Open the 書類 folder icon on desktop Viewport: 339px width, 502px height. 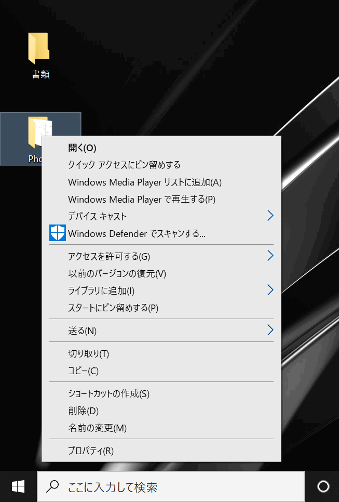(39, 48)
